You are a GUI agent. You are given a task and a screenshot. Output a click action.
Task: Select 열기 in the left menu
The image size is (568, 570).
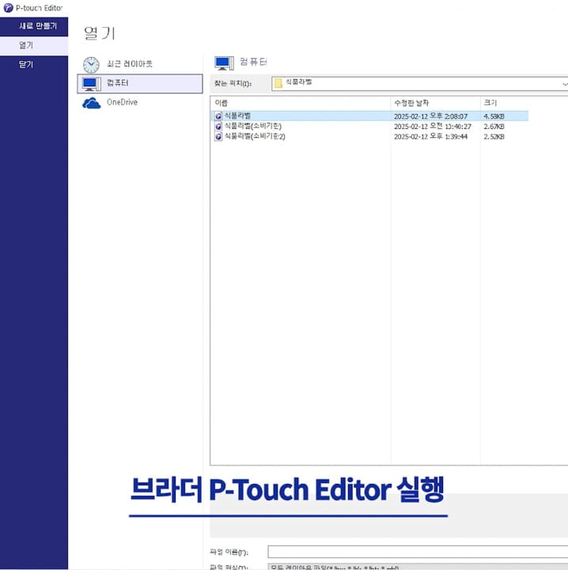point(26,45)
